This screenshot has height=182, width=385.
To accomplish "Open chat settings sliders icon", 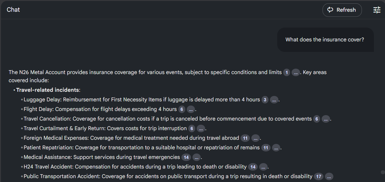I will (377, 10).
